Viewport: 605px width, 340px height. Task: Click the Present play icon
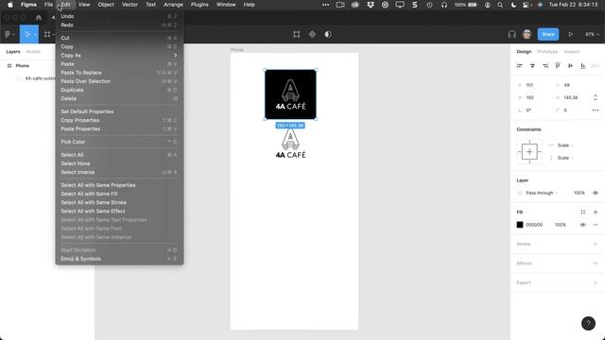570,34
